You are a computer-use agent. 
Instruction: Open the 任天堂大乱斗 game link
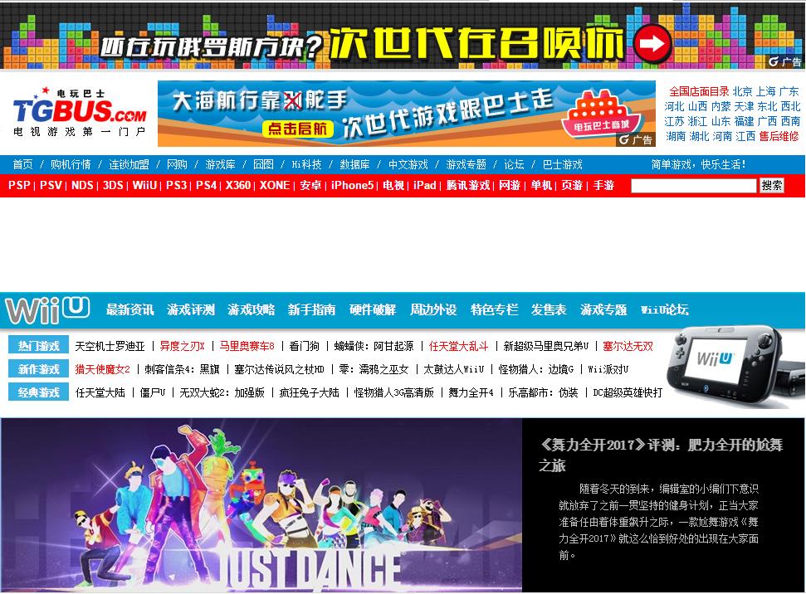tap(458, 346)
